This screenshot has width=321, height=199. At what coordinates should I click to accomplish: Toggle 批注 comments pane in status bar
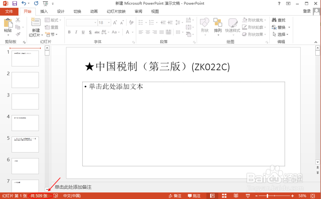194,196
